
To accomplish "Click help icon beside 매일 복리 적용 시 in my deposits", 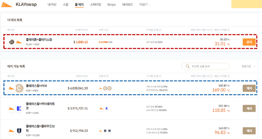I will click(x=210, y=30).
